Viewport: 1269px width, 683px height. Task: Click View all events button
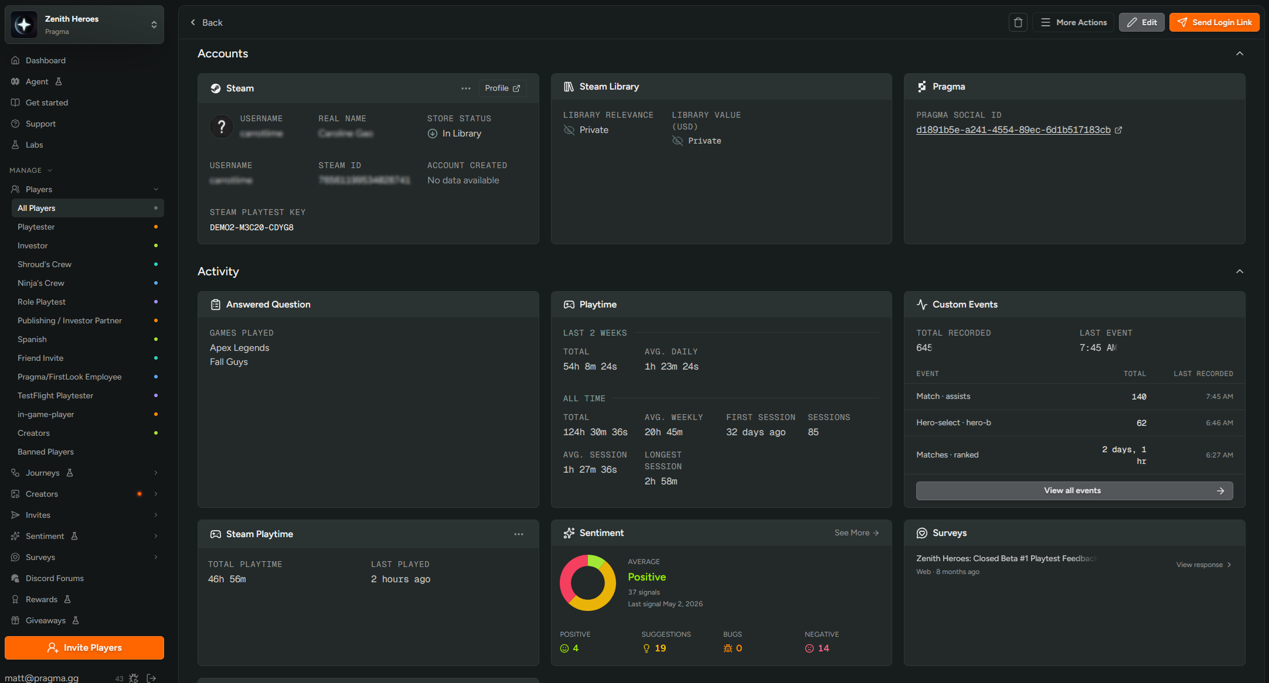coord(1074,491)
